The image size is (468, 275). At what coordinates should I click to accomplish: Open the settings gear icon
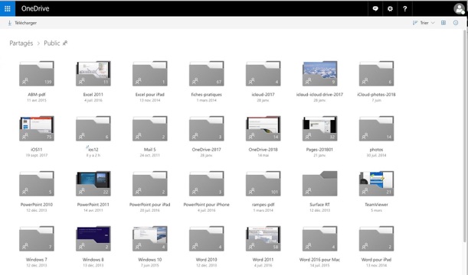coord(390,8)
